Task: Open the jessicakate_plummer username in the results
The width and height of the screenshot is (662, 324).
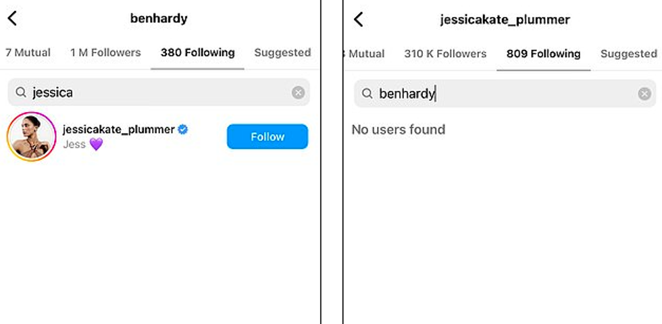Action: pos(118,130)
